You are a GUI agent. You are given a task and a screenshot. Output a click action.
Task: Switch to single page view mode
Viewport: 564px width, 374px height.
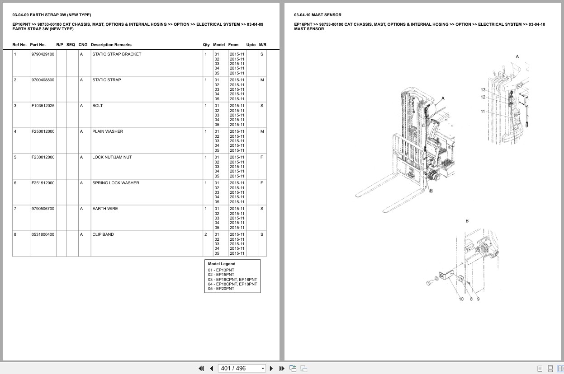coord(539,368)
